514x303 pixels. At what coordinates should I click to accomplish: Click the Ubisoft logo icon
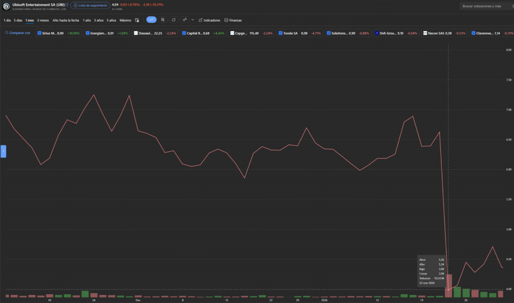(x=7, y=6)
